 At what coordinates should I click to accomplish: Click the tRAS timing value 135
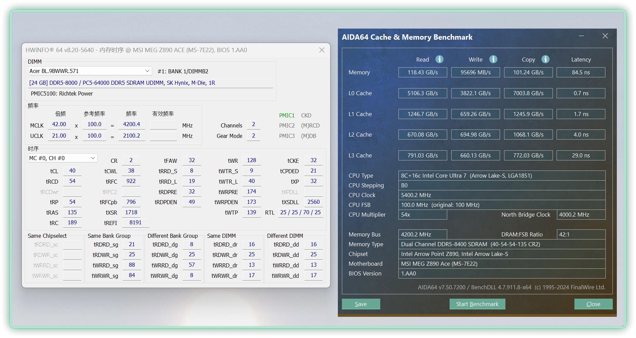point(72,213)
